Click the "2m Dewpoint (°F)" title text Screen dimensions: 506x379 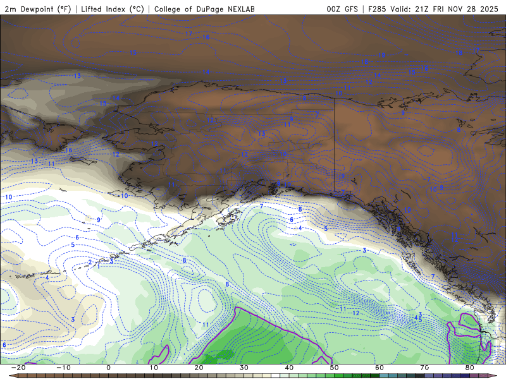[x=37, y=9]
